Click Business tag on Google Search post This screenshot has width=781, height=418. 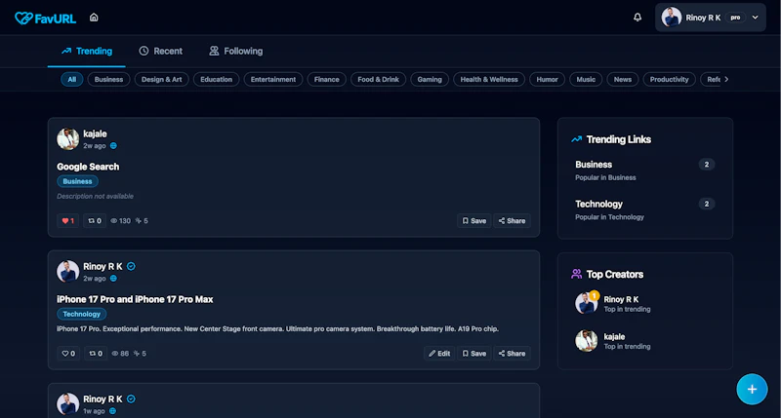[x=77, y=181]
